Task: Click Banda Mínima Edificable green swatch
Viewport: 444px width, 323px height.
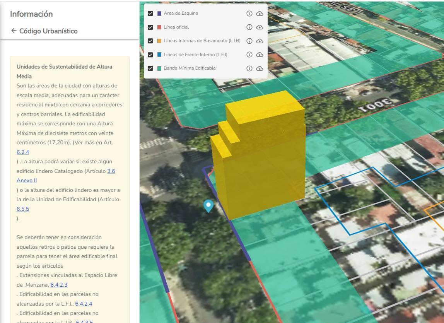Action: pos(159,68)
